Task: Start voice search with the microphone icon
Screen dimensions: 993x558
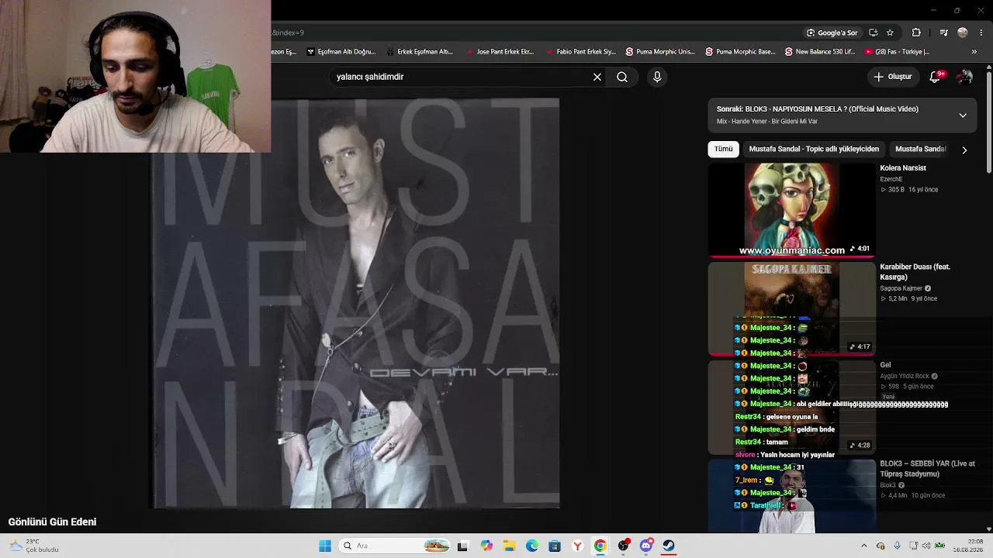Action: coord(657,77)
